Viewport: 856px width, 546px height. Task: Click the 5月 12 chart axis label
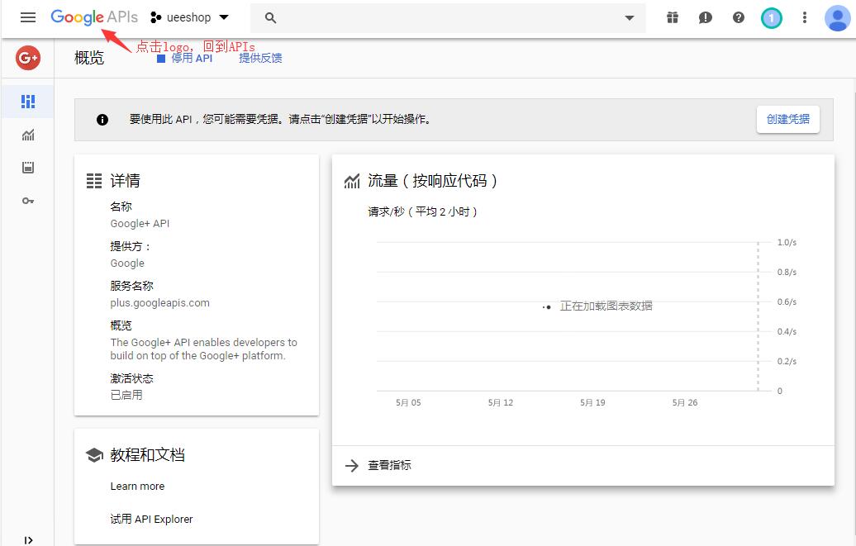click(x=501, y=402)
